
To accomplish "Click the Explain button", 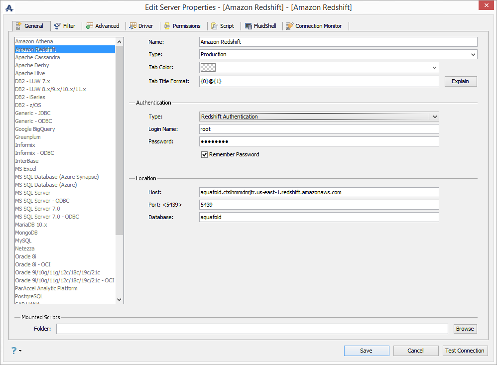I will (x=460, y=81).
